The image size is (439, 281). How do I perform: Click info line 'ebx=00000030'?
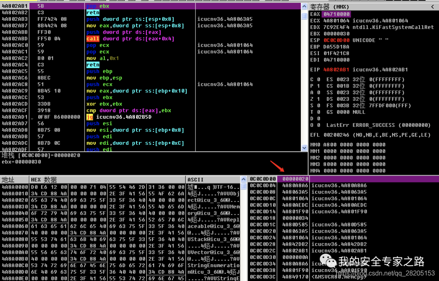21,162
